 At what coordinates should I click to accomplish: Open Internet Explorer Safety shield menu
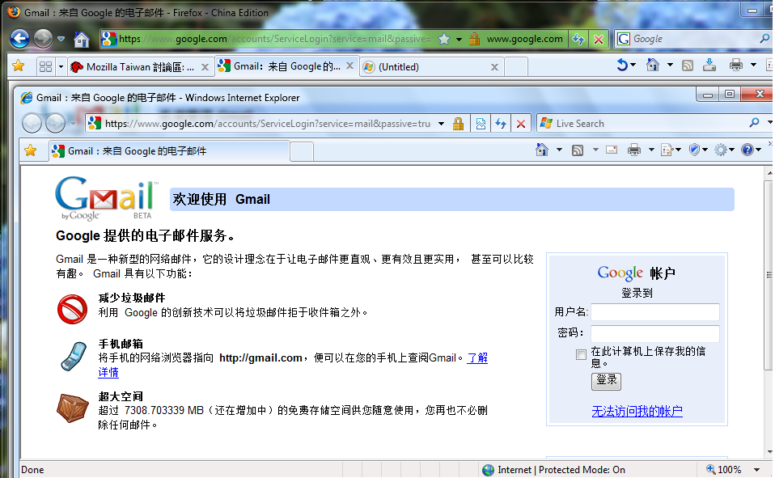click(x=698, y=150)
